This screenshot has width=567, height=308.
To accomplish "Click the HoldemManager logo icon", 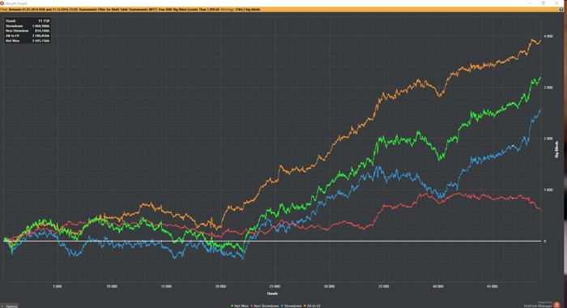I will coord(556,305).
